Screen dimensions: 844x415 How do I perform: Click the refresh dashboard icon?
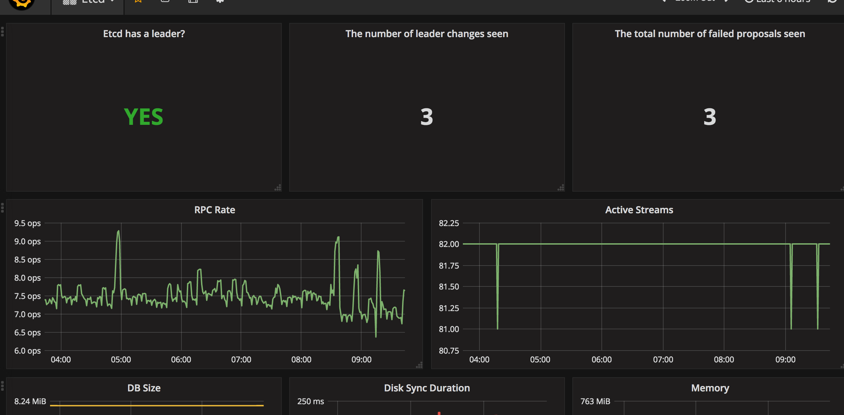pyautogui.click(x=832, y=1)
